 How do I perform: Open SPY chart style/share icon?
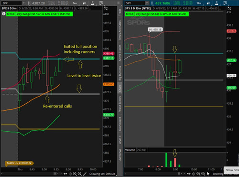coord(208,3)
